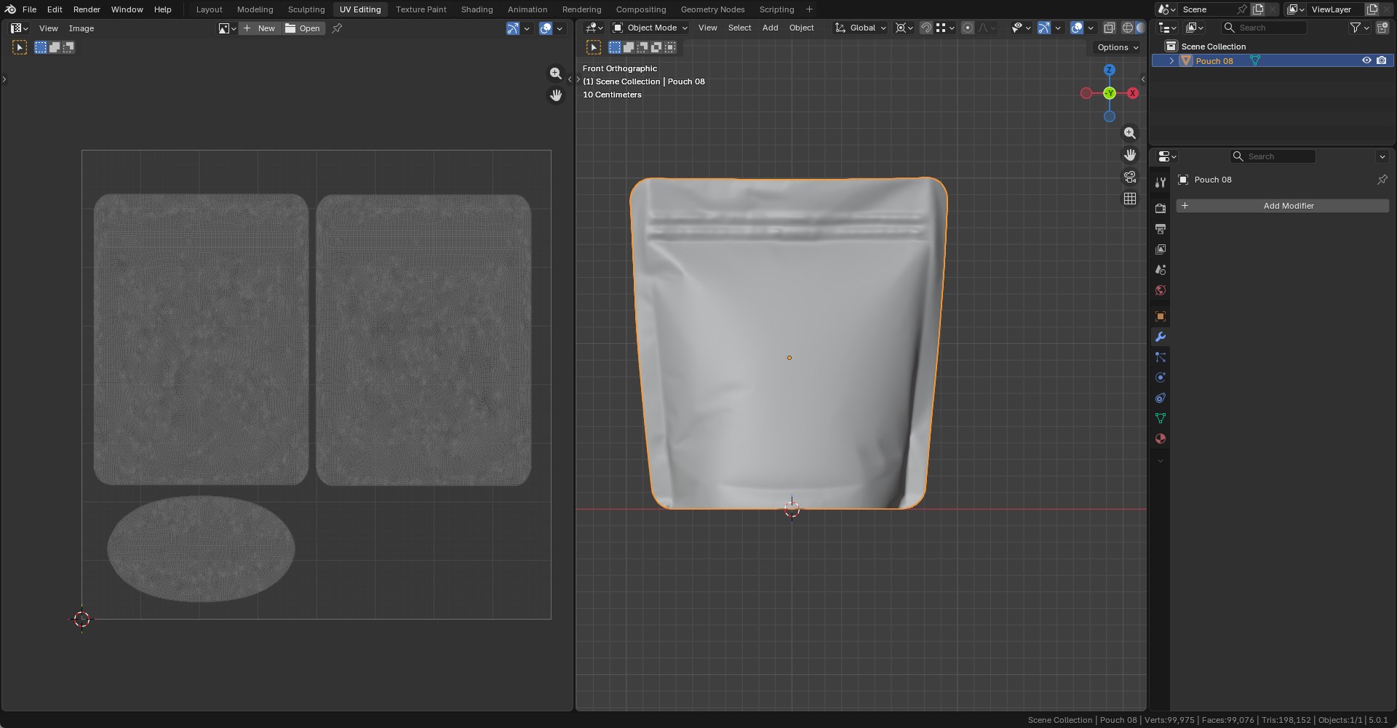Open the Scene properties tab

(x=1161, y=270)
